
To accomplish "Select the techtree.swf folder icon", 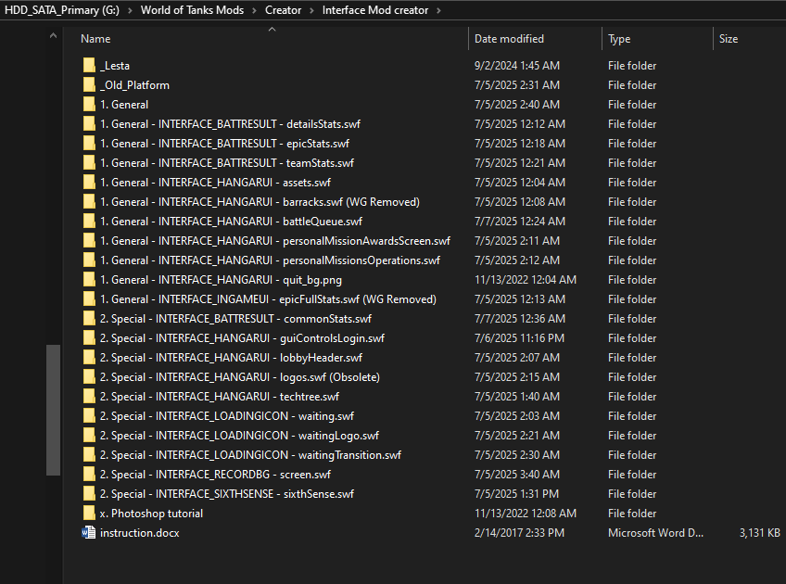I will click(89, 397).
